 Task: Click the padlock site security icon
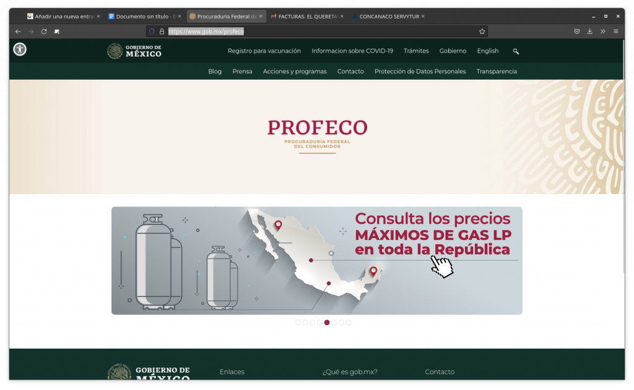pyautogui.click(x=162, y=31)
